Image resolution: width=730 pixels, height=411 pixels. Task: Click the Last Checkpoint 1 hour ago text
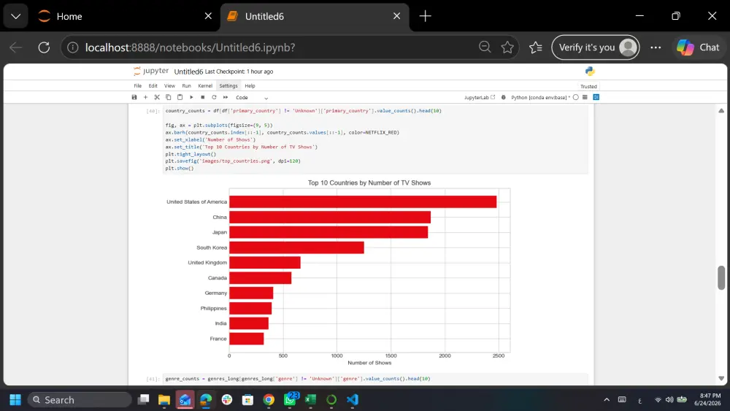click(239, 72)
